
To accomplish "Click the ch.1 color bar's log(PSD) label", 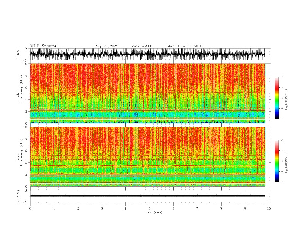I will (x=287, y=100).
